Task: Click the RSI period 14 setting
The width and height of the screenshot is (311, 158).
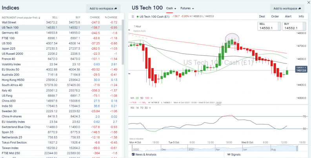Action: (x=137, y=108)
